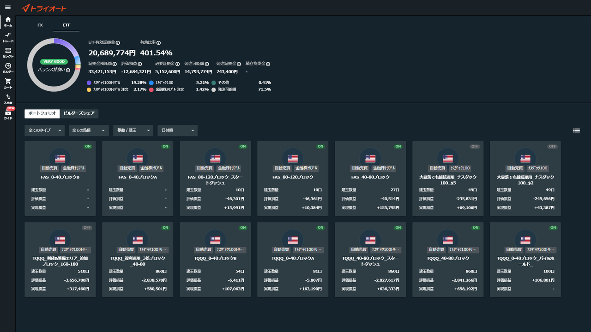The image size is (591, 332).
Task: Open セレクト in the sidebar
Action: (x=8, y=53)
